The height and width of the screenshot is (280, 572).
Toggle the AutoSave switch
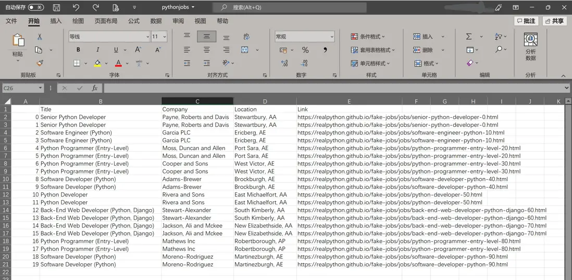pyautogui.click(x=35, y=7)
